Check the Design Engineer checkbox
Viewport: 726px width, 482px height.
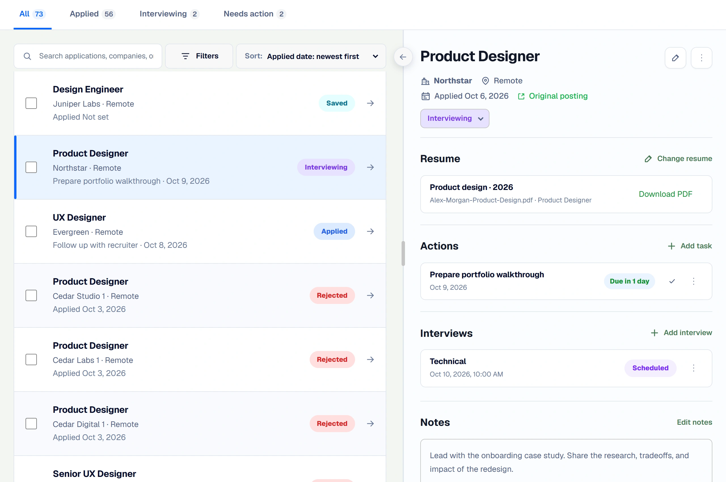pyautogui.click(x=31, y=103)
